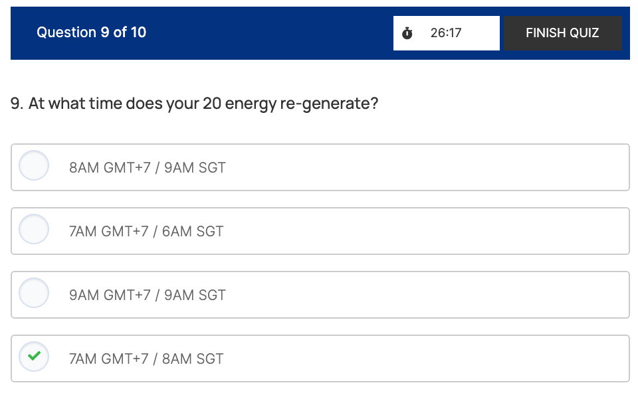This screenshot has width=638, height=393.
Task: Click the green checkmark on the selected answer
Action: pyautogui.click(x=34, y=357)
